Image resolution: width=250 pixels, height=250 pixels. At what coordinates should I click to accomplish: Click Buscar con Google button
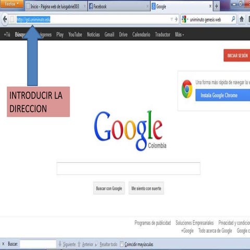(x=109, y=189)
